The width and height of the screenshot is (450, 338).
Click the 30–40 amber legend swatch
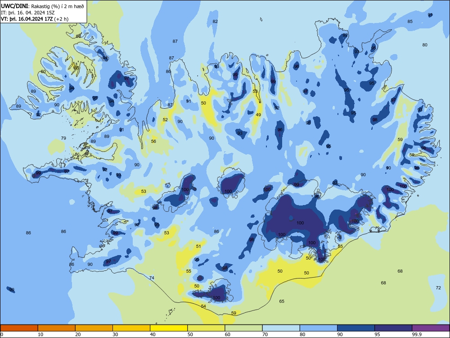[x=131, y=328]
